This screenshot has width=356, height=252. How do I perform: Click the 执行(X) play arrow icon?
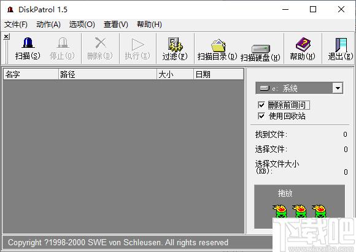pos(137,44)
